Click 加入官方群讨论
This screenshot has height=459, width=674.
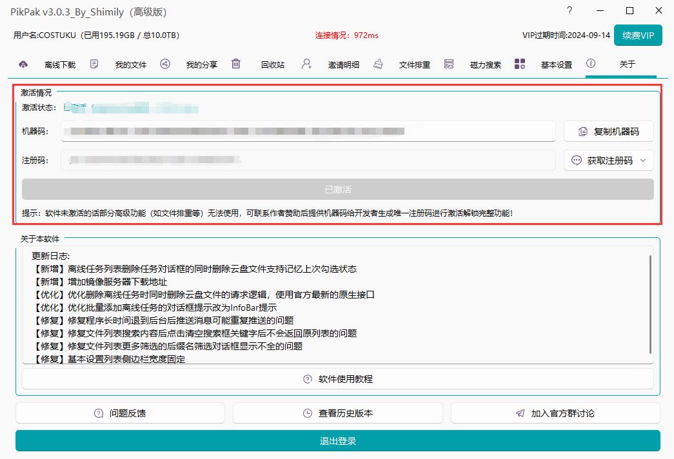pos(555,413)
